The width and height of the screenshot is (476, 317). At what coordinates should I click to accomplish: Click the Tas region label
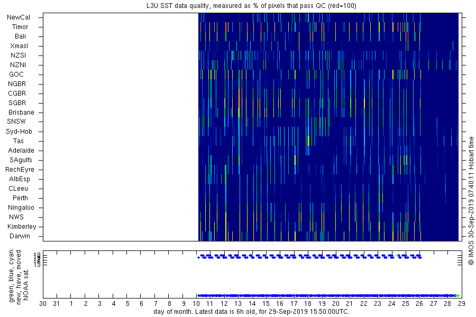click(18, 141)
